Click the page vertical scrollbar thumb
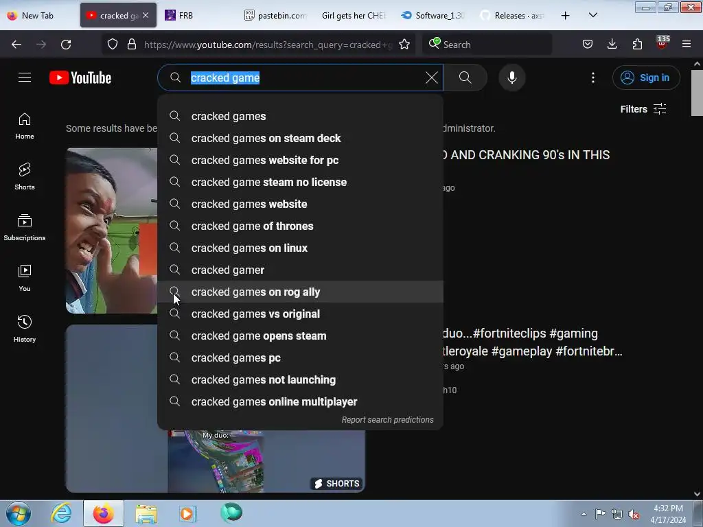Image resolution: width=703 pixels, height=527 pixels. tap(697, 93)
